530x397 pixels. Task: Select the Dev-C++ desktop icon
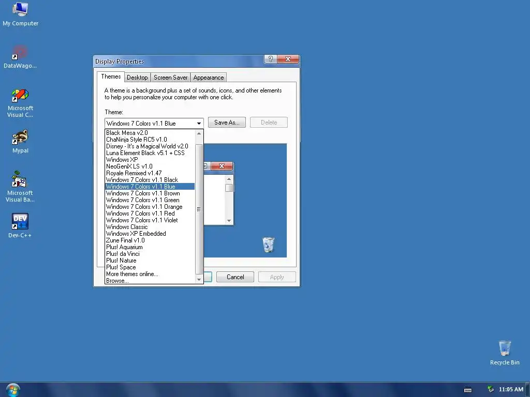pyautogui.click(x=20, y=226)
